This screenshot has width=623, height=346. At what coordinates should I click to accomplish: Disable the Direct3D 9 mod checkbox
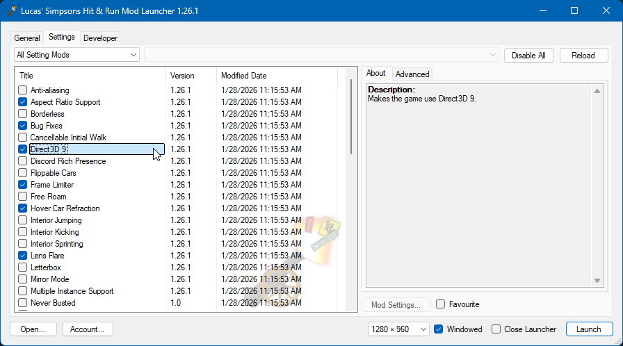point(23,149)
